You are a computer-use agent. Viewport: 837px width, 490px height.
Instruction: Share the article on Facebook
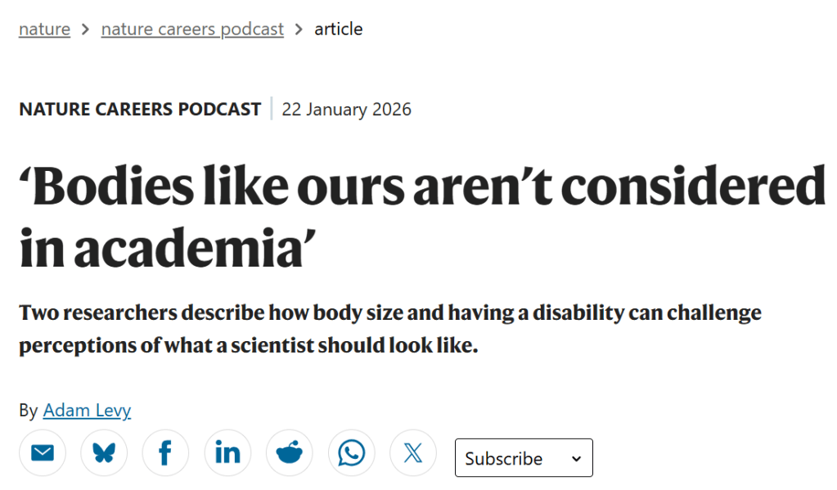click(x=165, y=453)
